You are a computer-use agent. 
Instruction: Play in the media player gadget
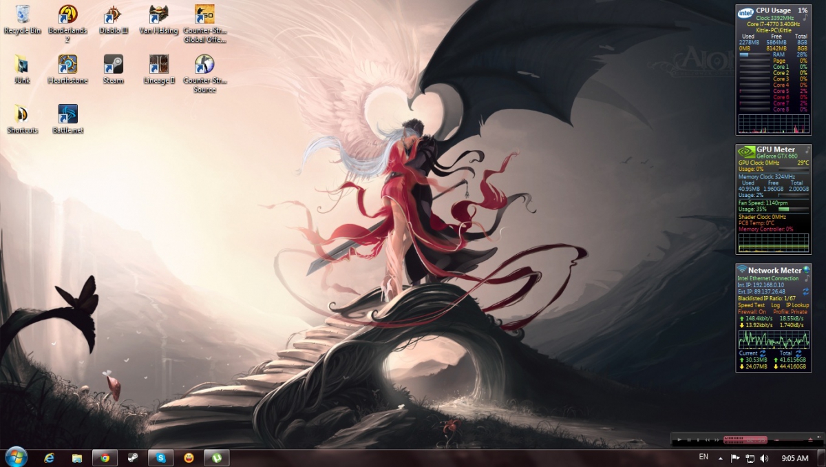[x=680, y=439]
